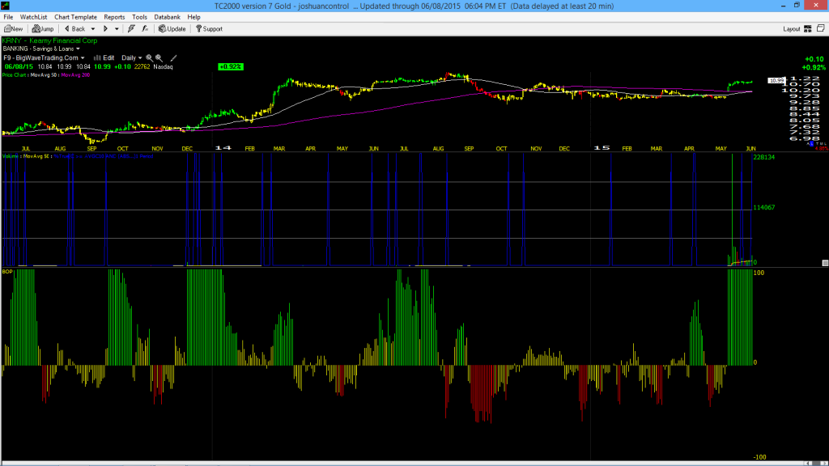Open the fx formula icon
Screen dimensions: 829x466
coord(145,29)
